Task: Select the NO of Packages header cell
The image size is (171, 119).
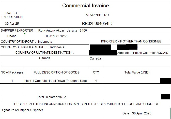Action: 12,72
